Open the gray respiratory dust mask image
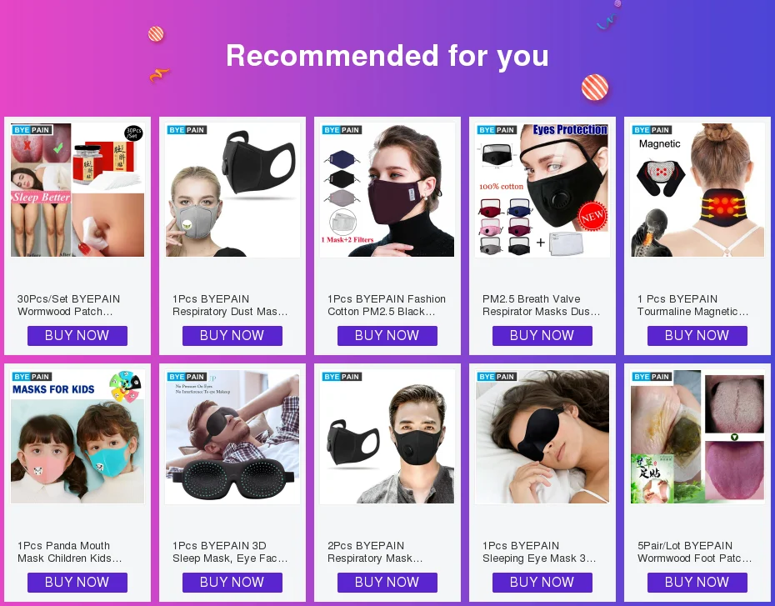The height and width of the screenshot is (606, 775). point(232,190)
